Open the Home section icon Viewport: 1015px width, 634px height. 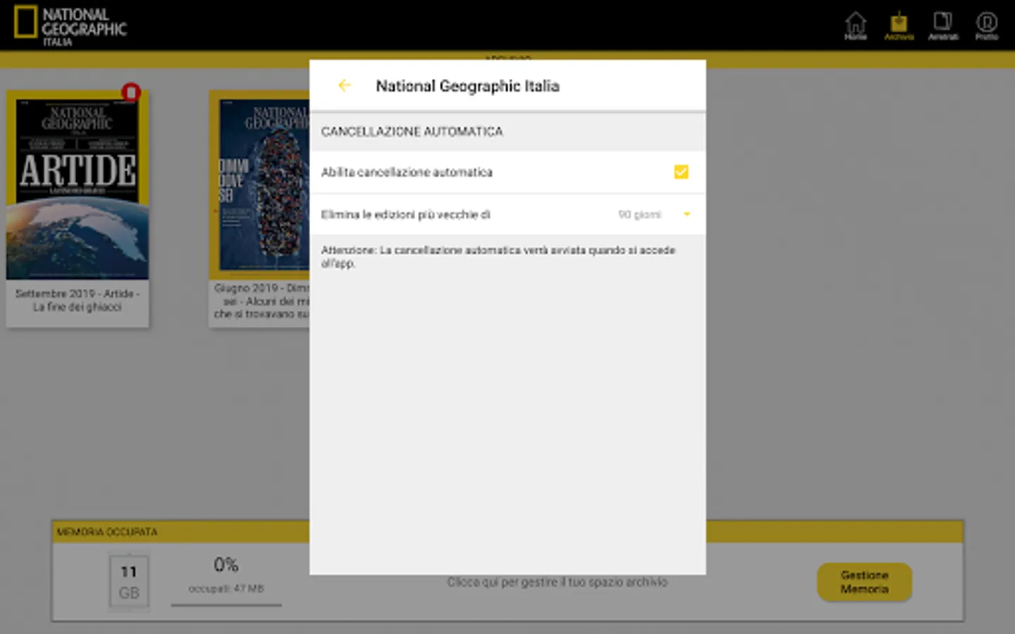click(856, 26)
